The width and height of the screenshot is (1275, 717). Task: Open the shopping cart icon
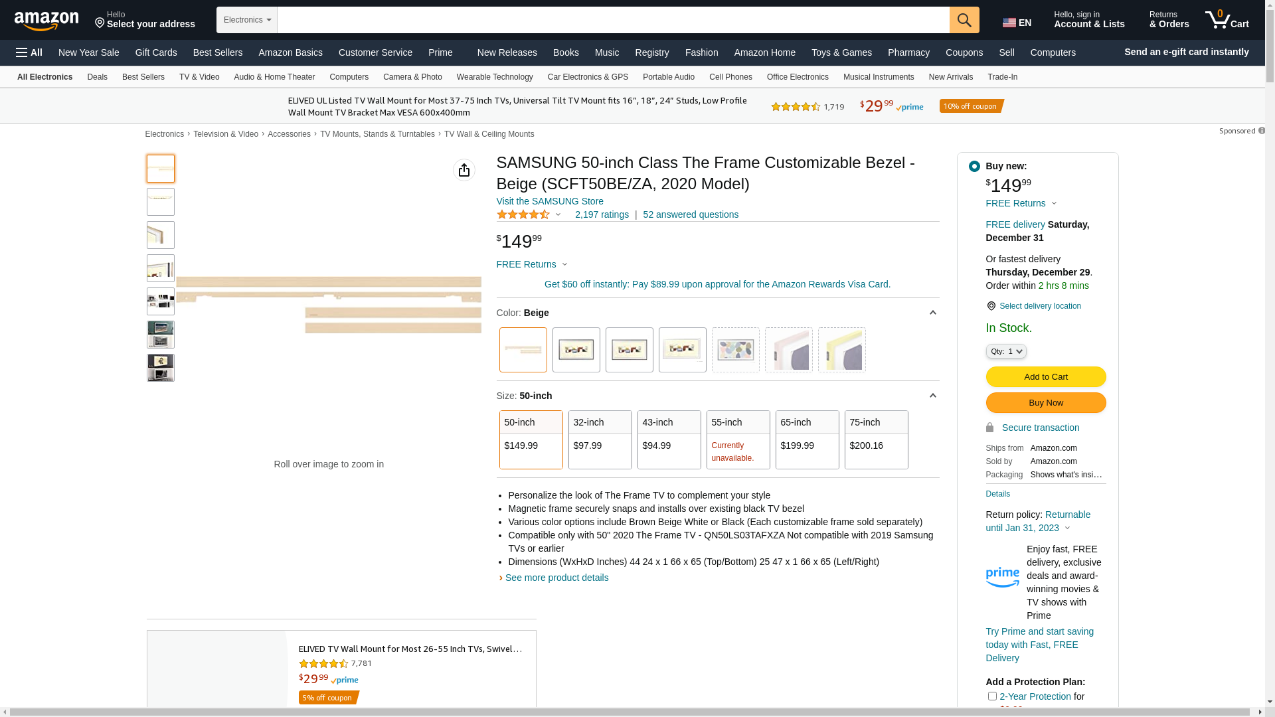coord(1227,20)
